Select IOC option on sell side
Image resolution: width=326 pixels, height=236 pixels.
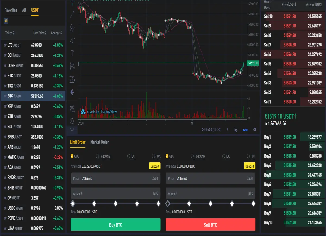coord(226,156)
